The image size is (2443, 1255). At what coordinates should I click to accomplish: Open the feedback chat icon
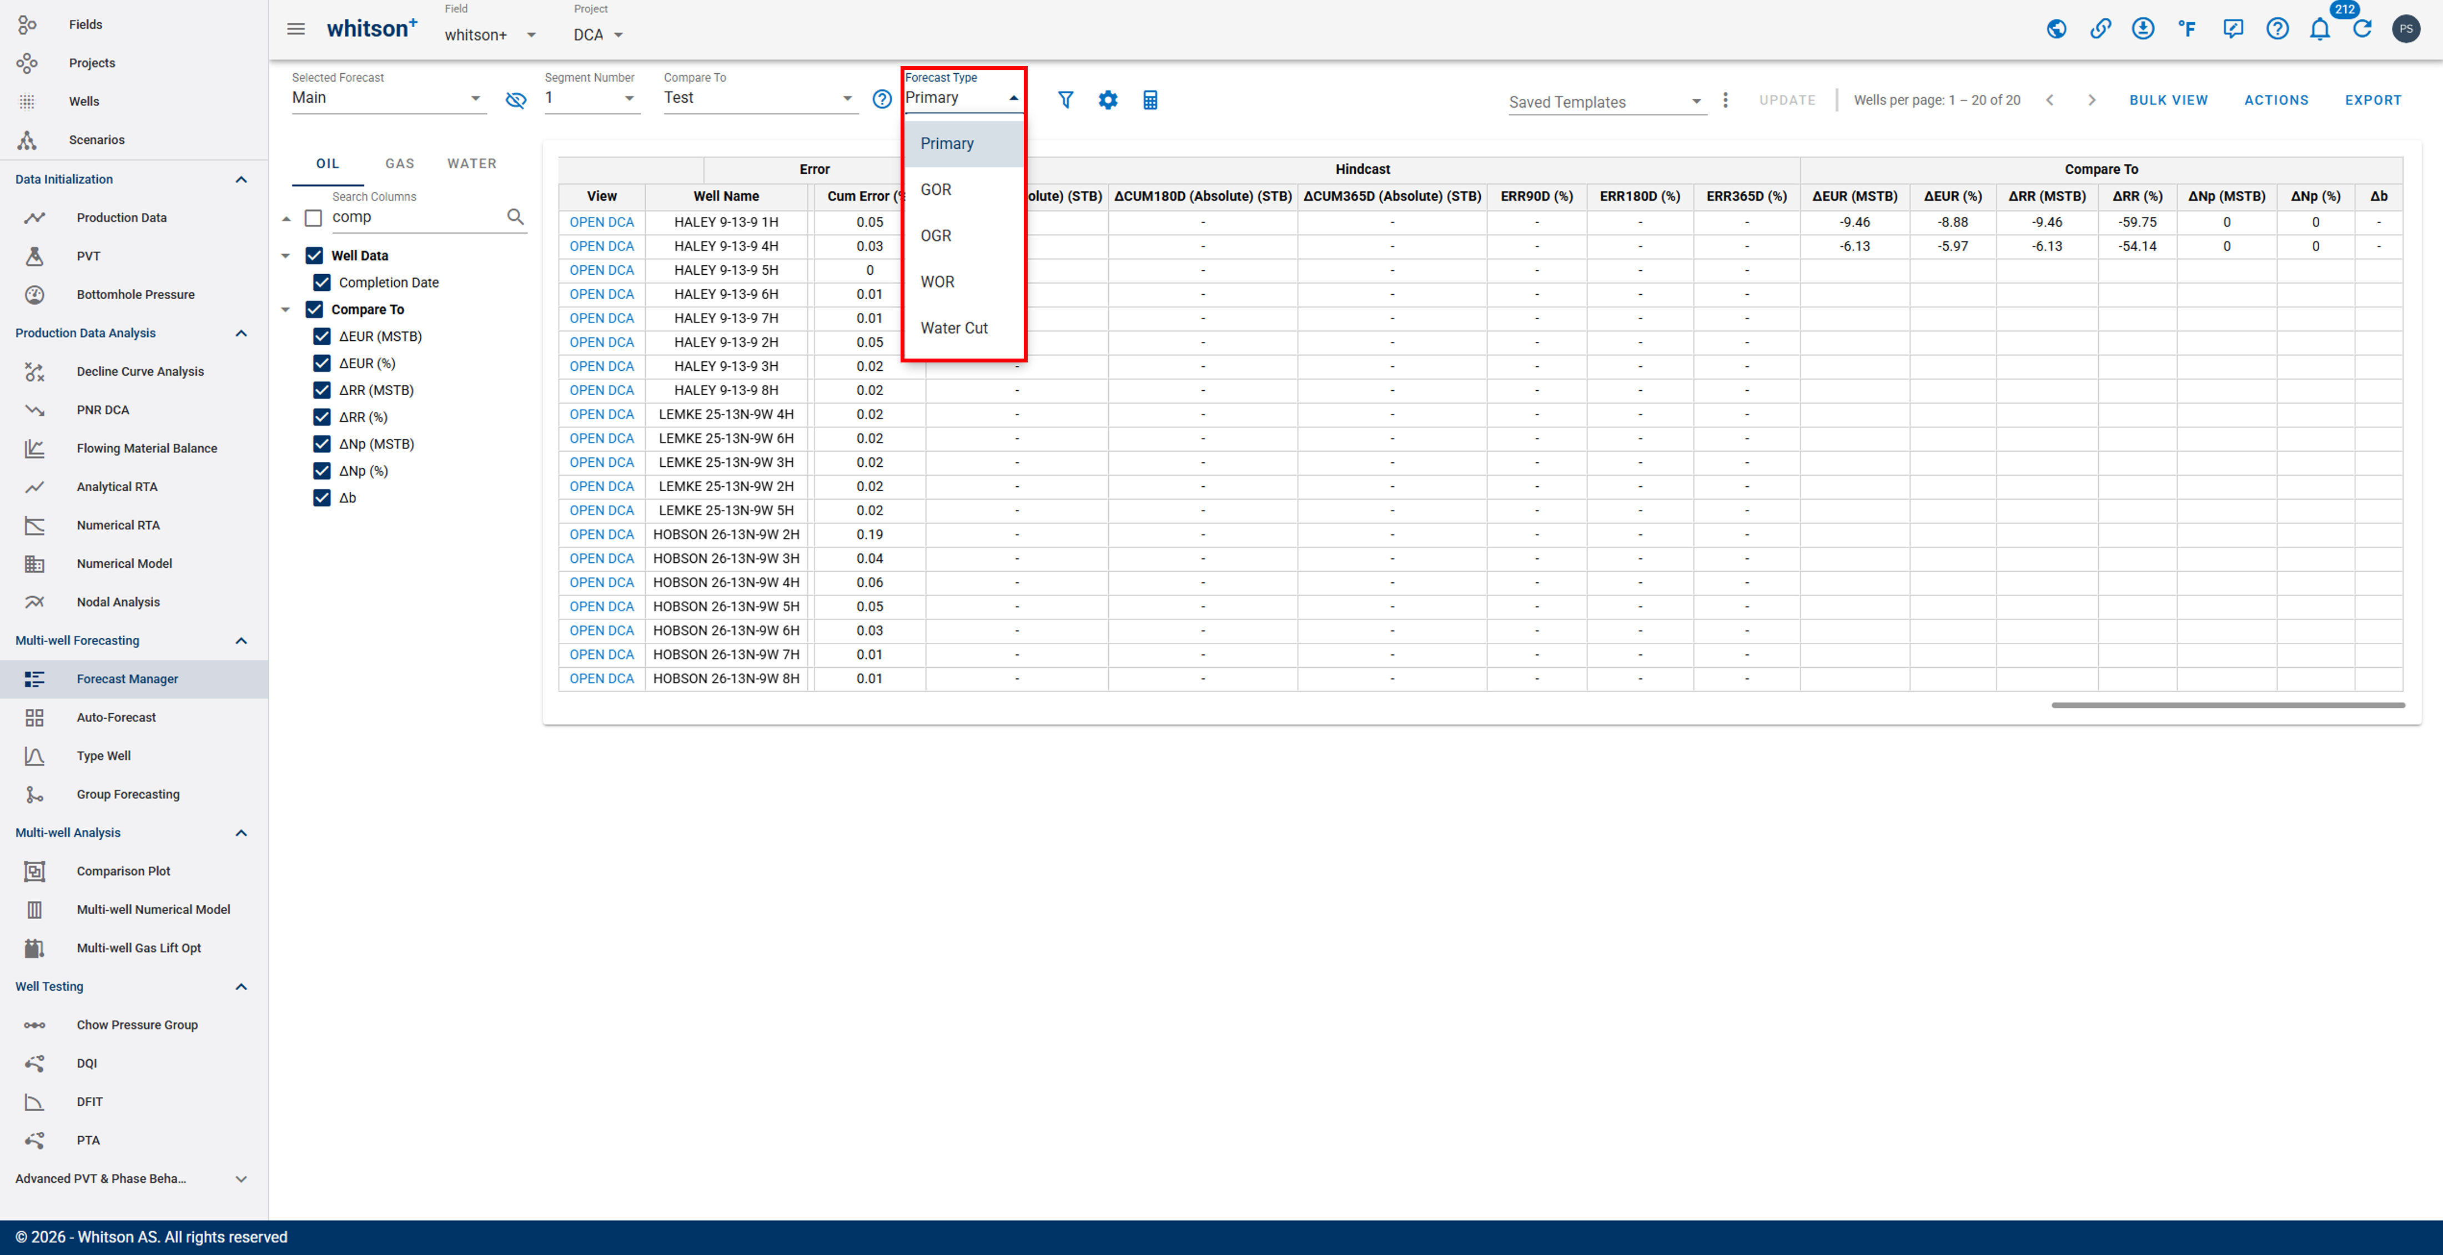2233,28
